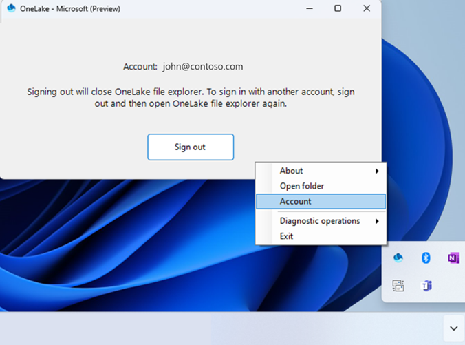465x345 pixels.
Task: Click the OneLake logo in title bar
Action: click(11, 8)
